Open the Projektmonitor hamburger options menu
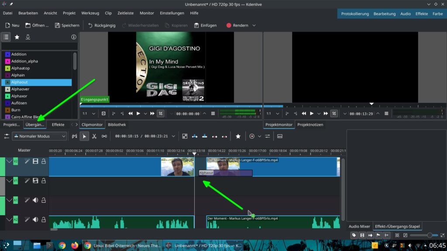The height and width of the screenshot is (251, 447). [386, 114]
